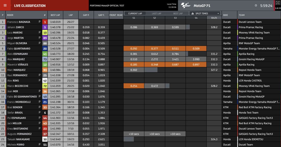Select rider Miguel OLIVEIRA
Screen dimensions: 281x147
17,43
